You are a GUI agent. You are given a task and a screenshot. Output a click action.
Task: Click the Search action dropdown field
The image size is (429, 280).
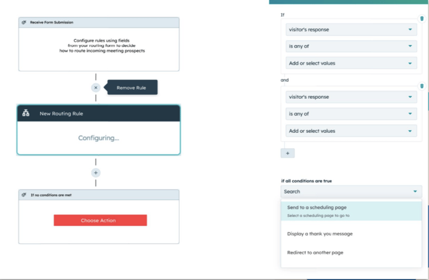click(x=351, y=192)
